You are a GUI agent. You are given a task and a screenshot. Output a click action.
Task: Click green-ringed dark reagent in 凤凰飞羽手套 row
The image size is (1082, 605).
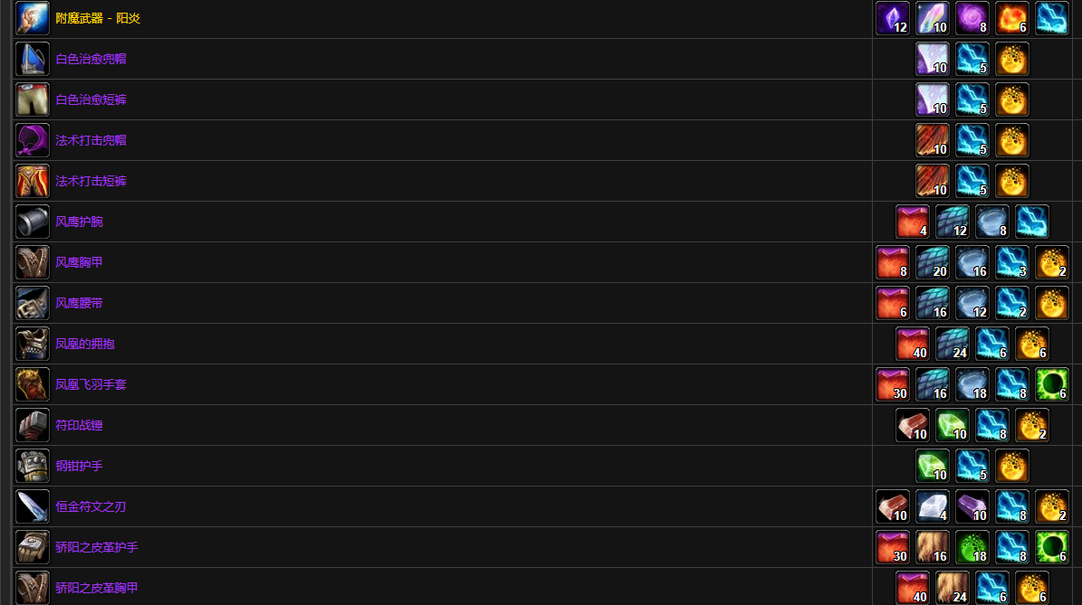1052,384
